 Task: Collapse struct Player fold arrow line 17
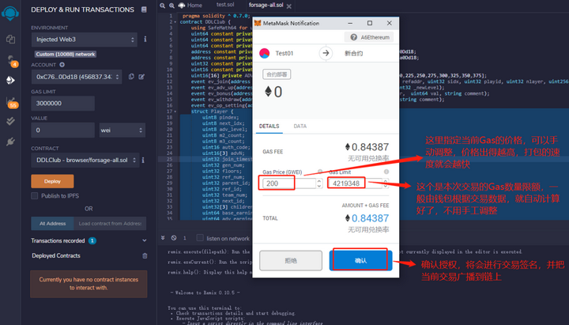click(x=175, y=111)
